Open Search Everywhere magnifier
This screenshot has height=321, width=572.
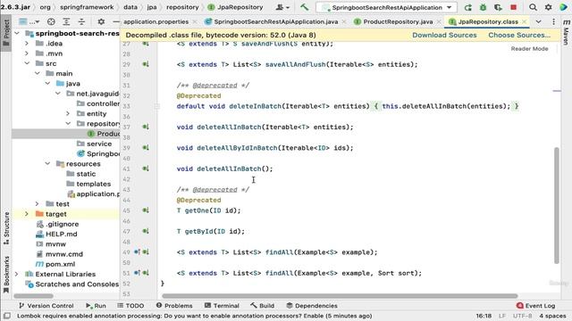533,7
